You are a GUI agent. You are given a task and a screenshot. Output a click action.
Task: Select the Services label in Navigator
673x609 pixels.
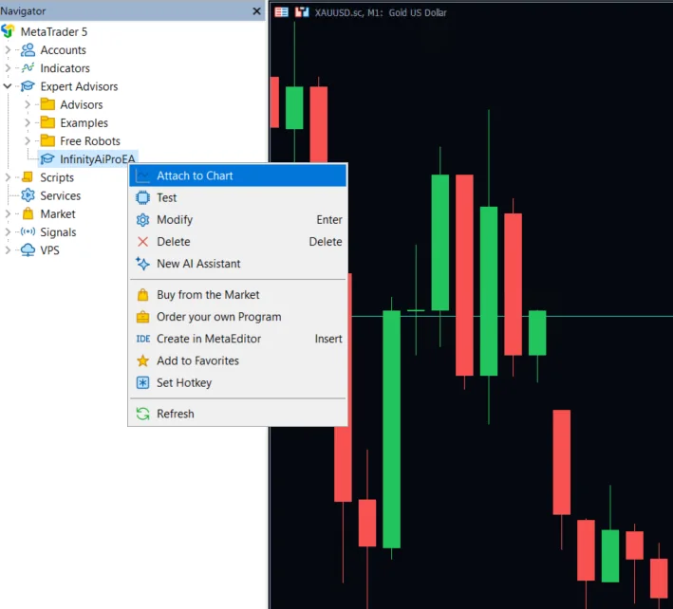61,195
